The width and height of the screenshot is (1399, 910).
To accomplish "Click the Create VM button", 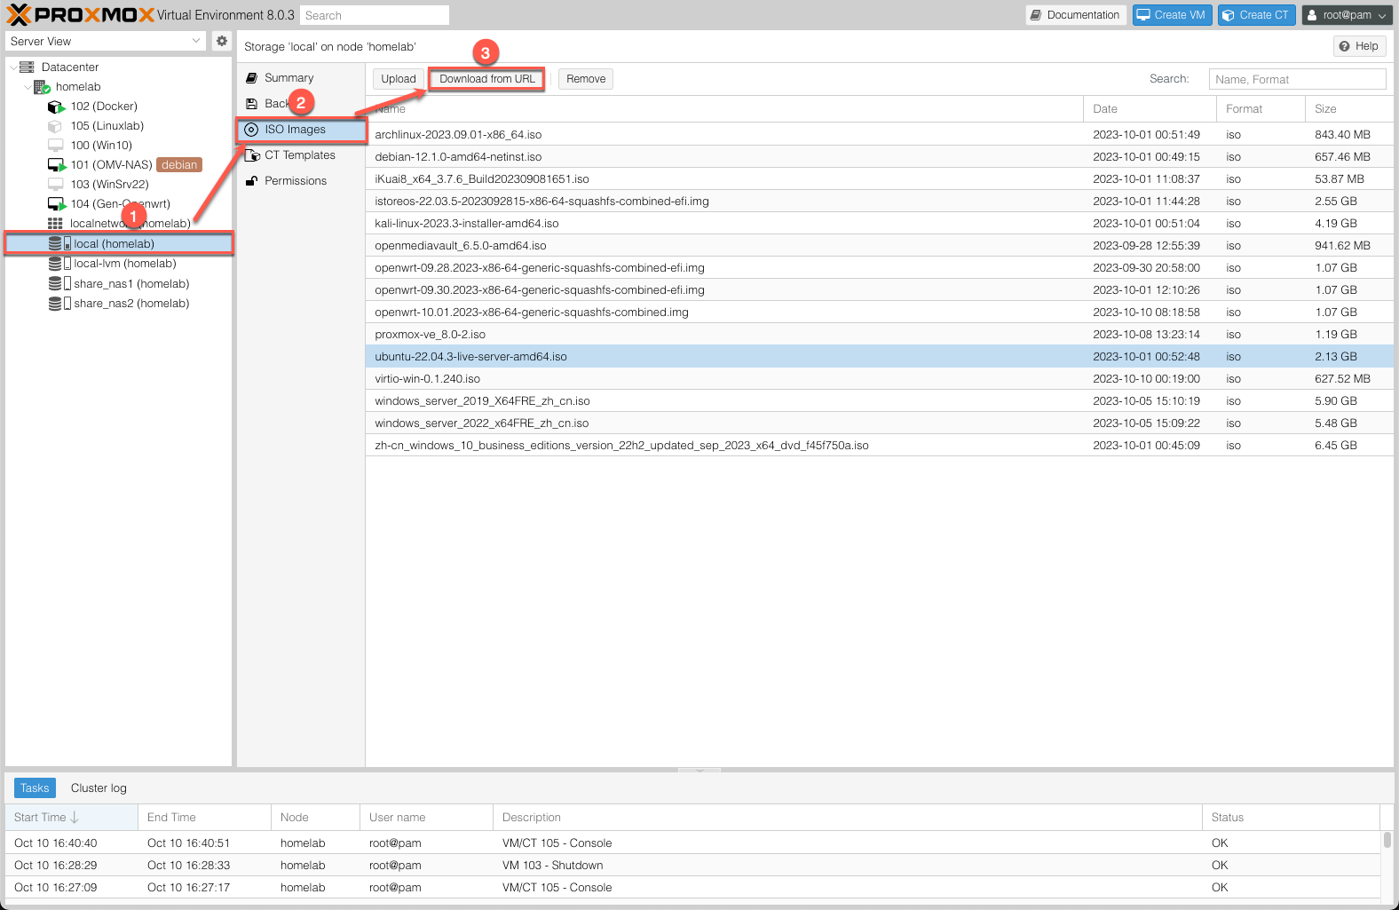I will pos(1172,15).
